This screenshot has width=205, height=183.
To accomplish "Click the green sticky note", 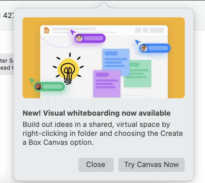I will (137, 74).
